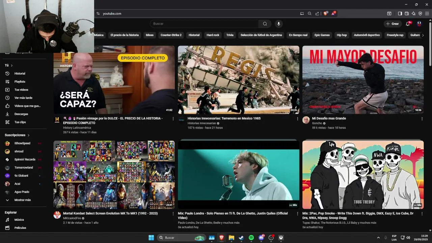Open the Goncho channel avatar
Screen dimensions: 432x243
(306, 120)
